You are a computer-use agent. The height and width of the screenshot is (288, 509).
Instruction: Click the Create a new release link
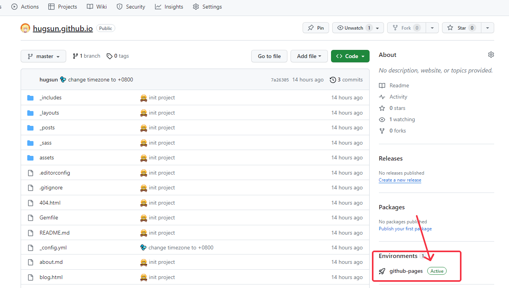tap(400, 180)
